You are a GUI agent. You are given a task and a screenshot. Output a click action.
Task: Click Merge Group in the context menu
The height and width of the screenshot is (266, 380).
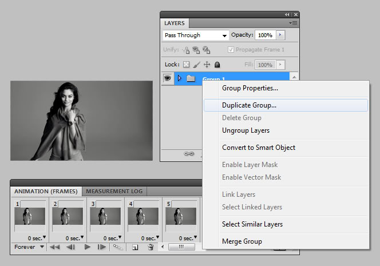click(x=242, y=241)
